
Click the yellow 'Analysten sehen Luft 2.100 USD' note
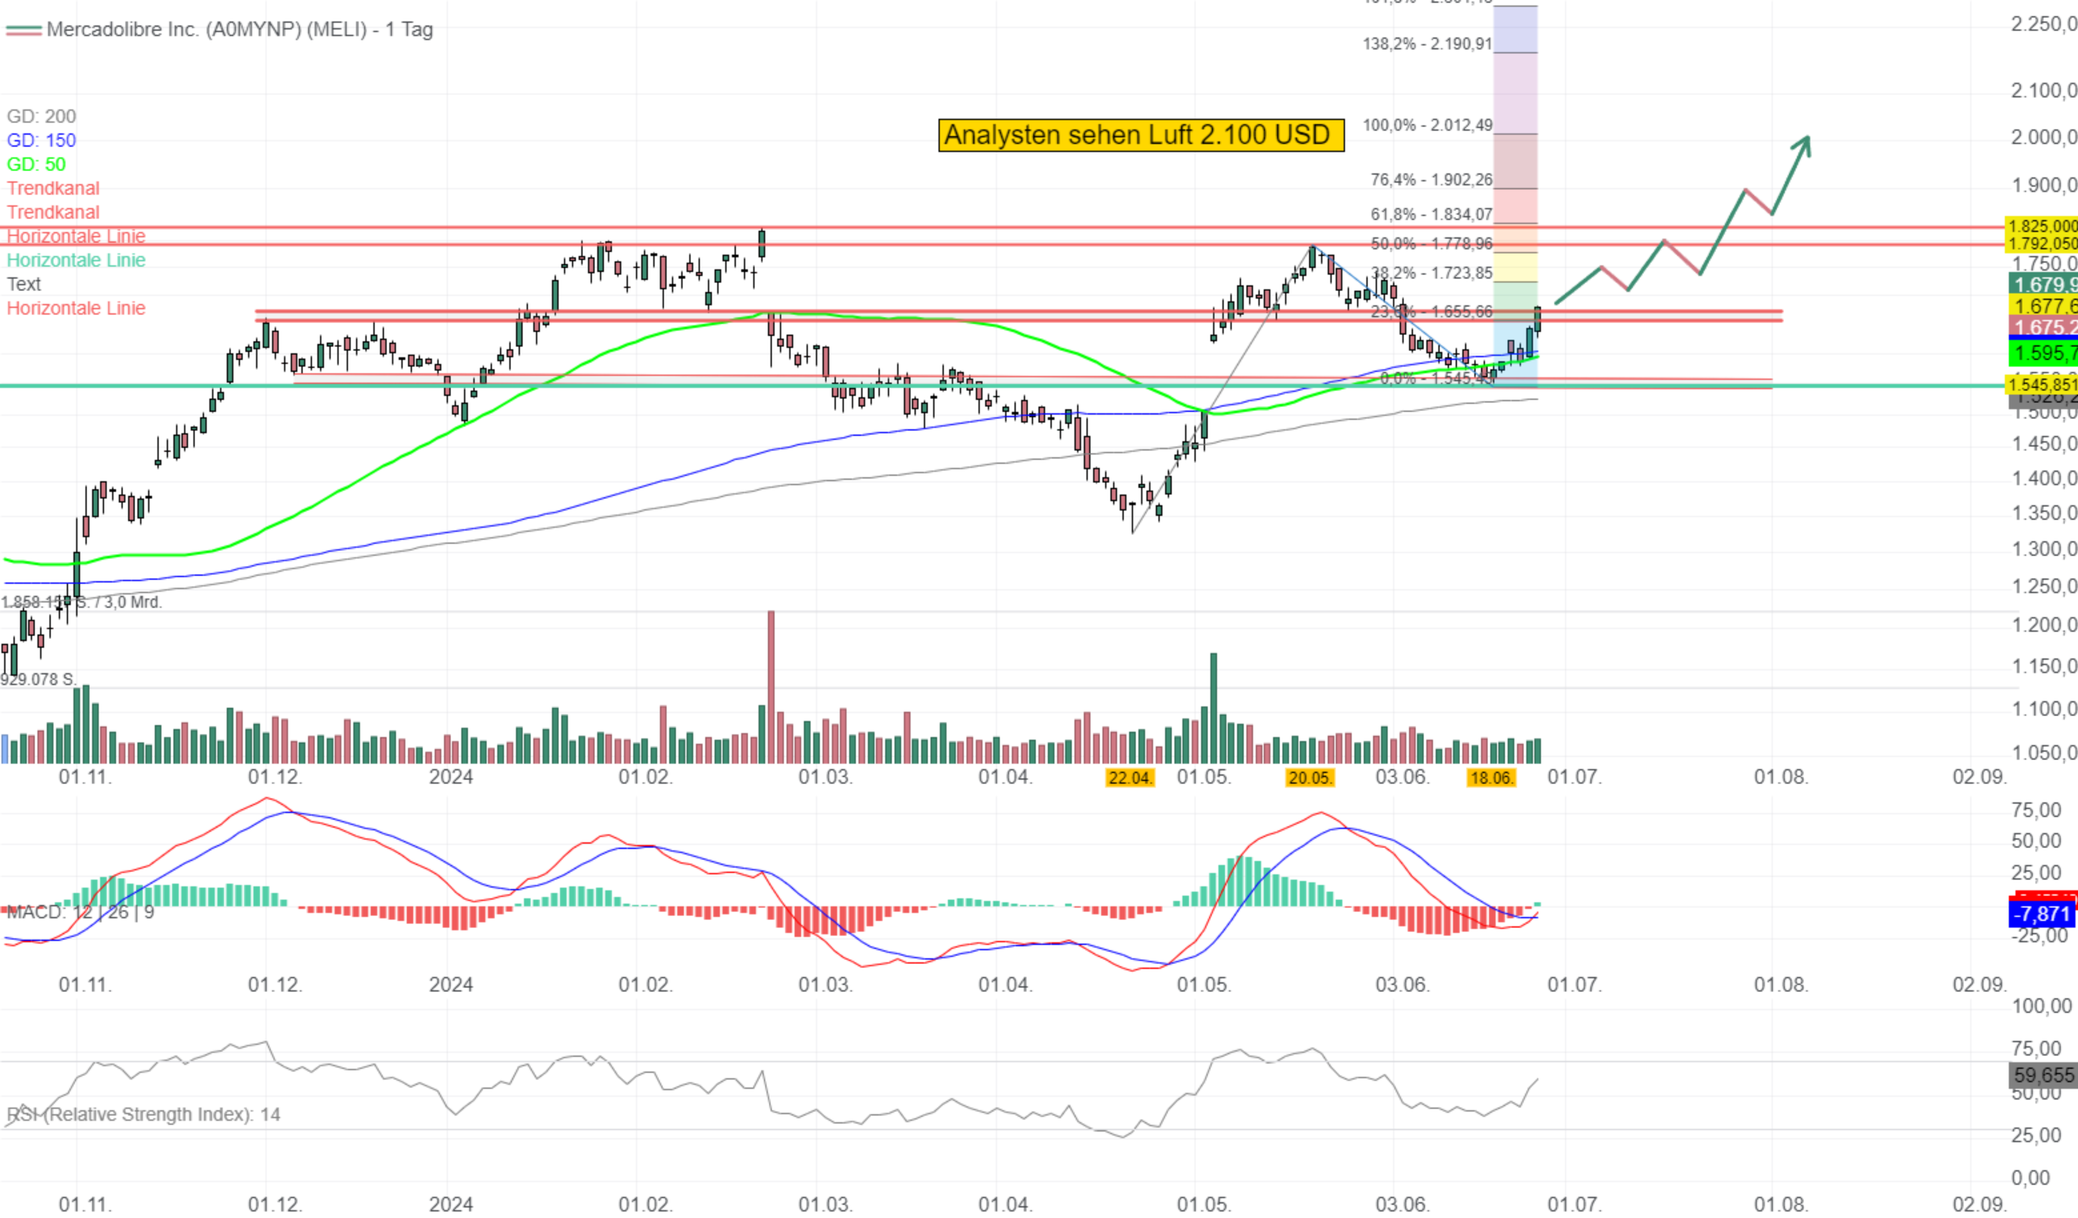click(1141, 135)
